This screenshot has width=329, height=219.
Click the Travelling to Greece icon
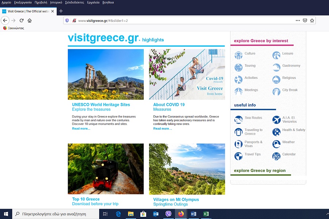(x=238, y=132)
